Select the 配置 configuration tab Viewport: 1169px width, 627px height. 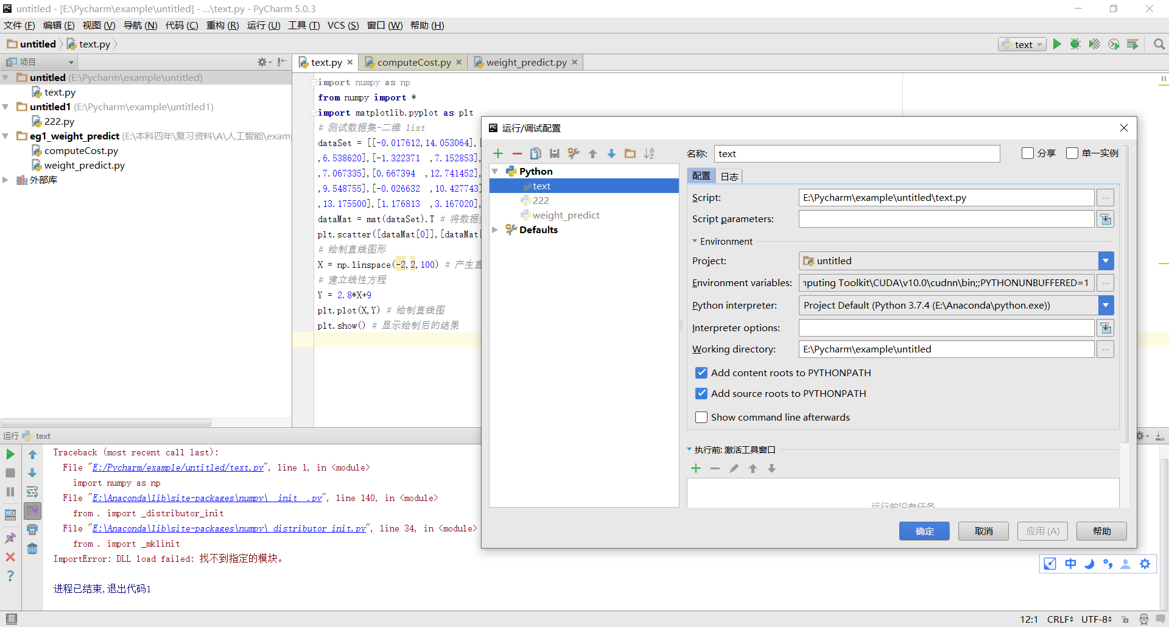click(701, 176)
